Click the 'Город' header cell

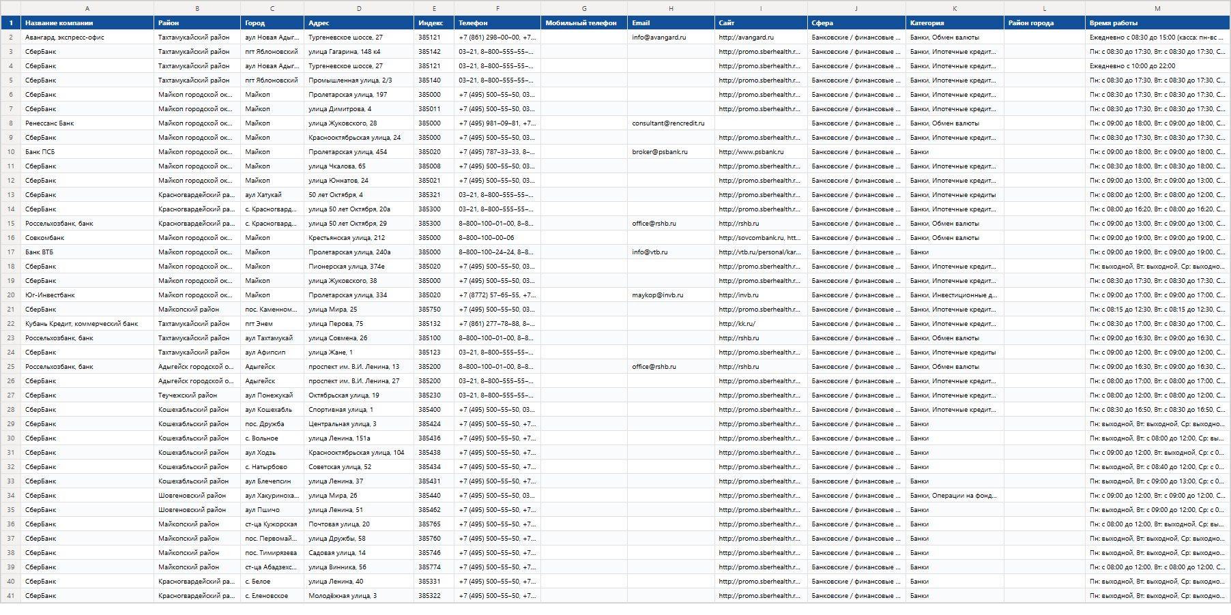[x=272, y=23]
